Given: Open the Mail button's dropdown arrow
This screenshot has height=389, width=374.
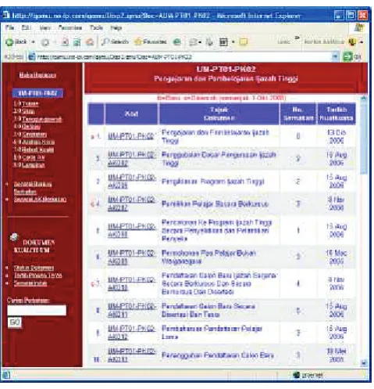Looking at the screenshot, I should [x=200, y=42].
